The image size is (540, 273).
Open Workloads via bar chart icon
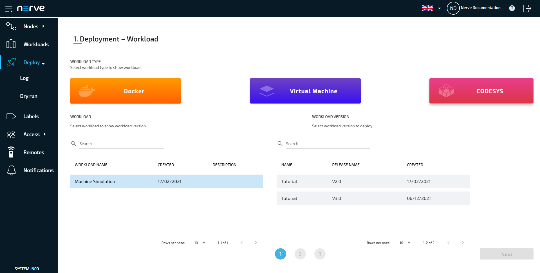coord(11,44)
